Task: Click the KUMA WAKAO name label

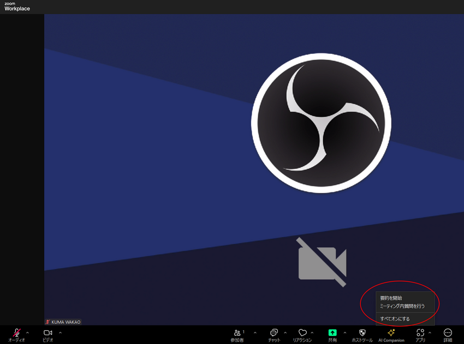Action: [x=66, y=322]
